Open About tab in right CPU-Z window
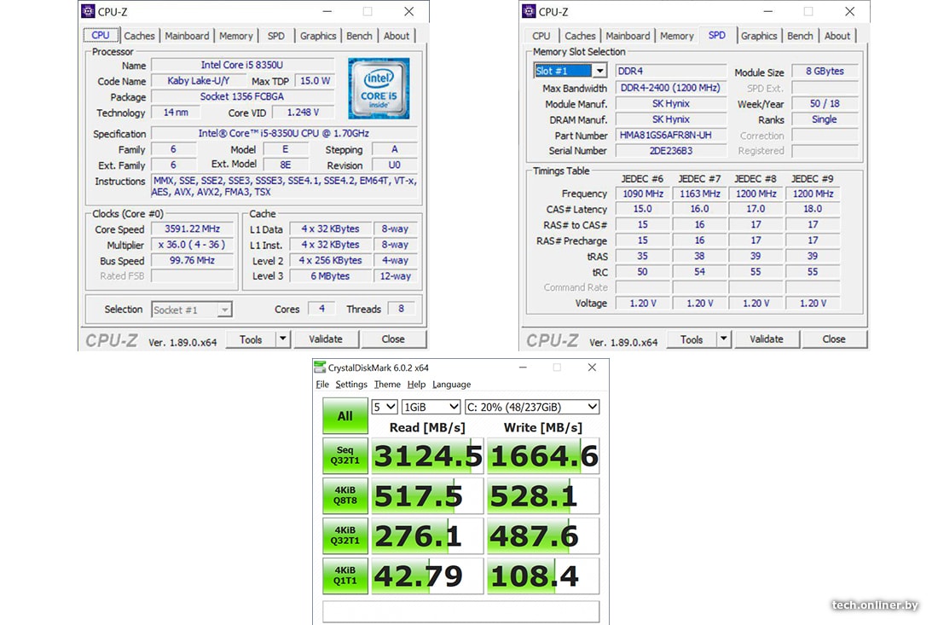Viewport: 938px width, 625px height. click(837, 36)
